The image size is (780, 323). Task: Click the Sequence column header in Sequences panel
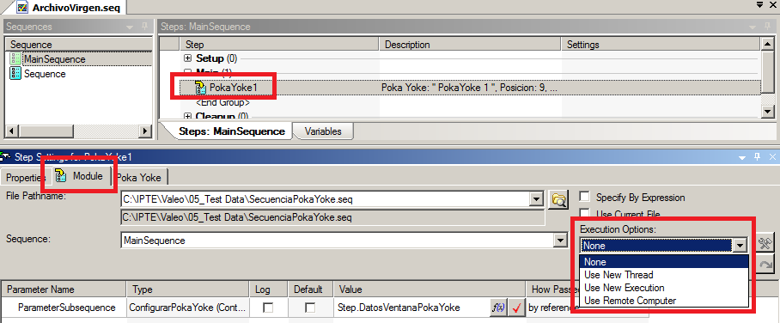point(78,45)
